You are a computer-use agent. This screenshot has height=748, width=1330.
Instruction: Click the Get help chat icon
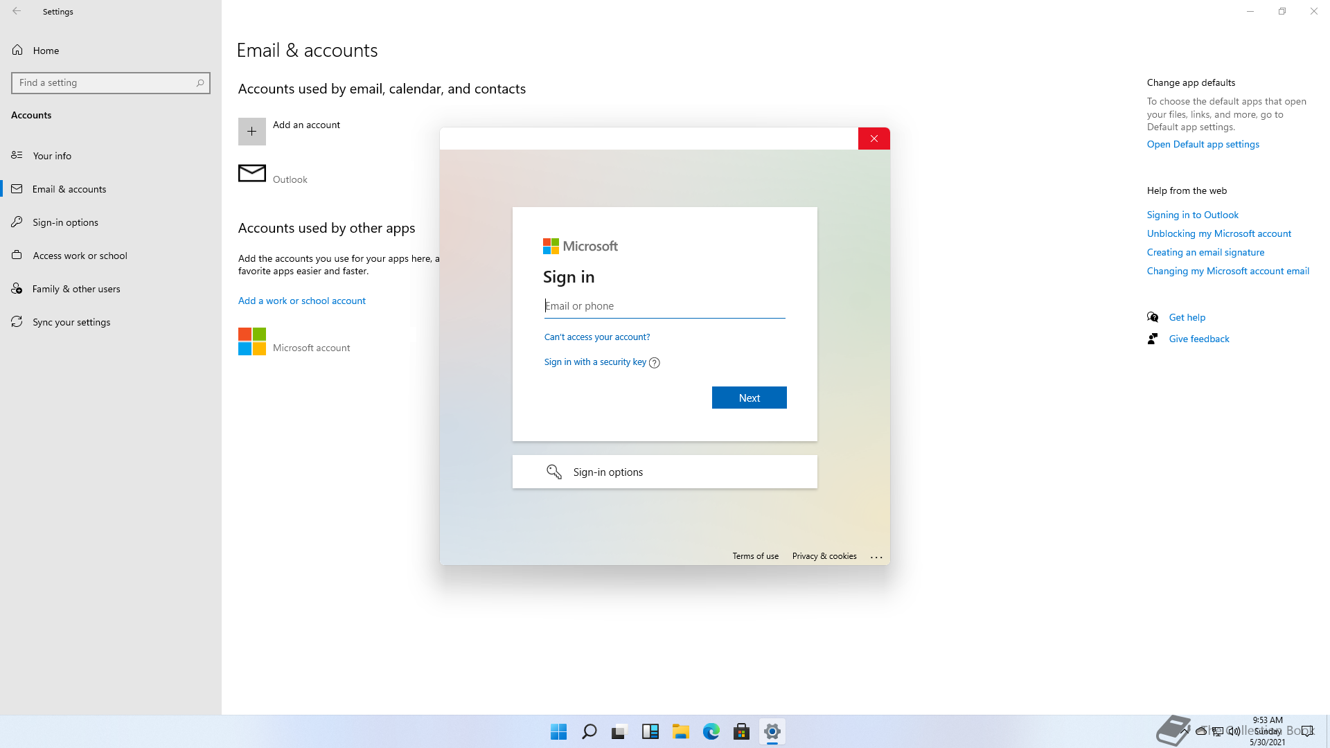tap(1153, 317)
